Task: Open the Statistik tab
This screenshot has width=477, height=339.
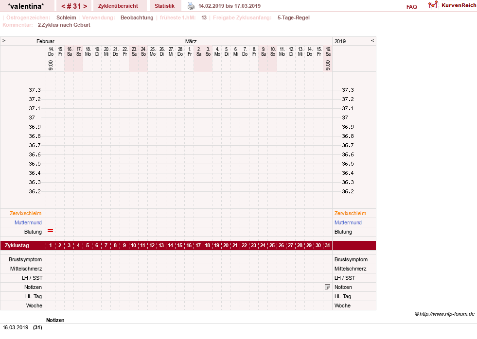Action: 164,6
